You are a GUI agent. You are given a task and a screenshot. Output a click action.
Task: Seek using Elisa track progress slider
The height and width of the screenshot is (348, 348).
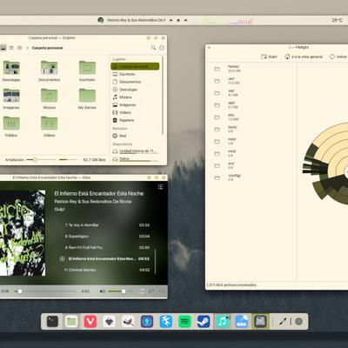pos(45,291)
